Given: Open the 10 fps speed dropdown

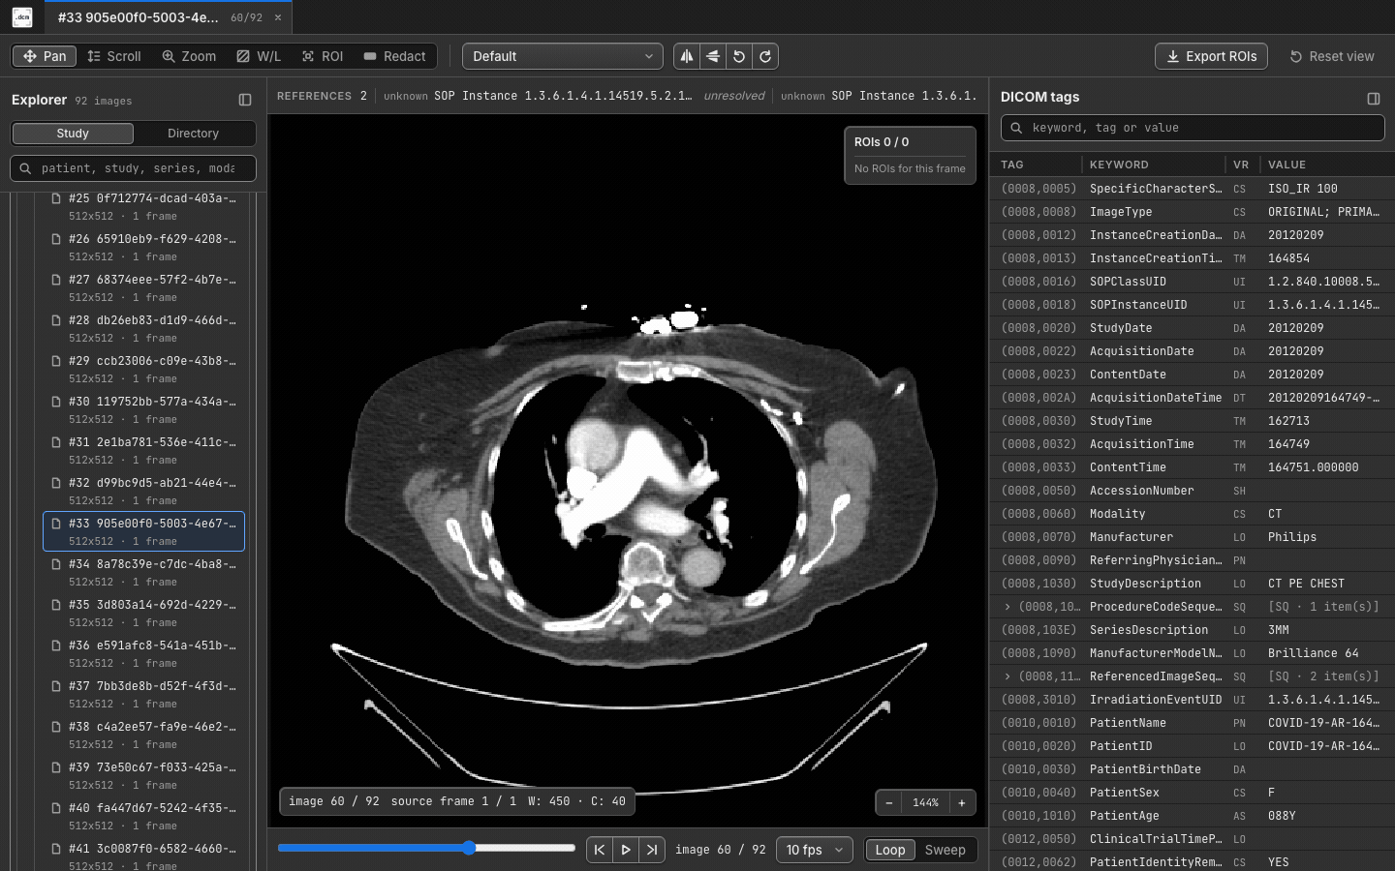Looking at the screenshot, I should click(815, 850).
